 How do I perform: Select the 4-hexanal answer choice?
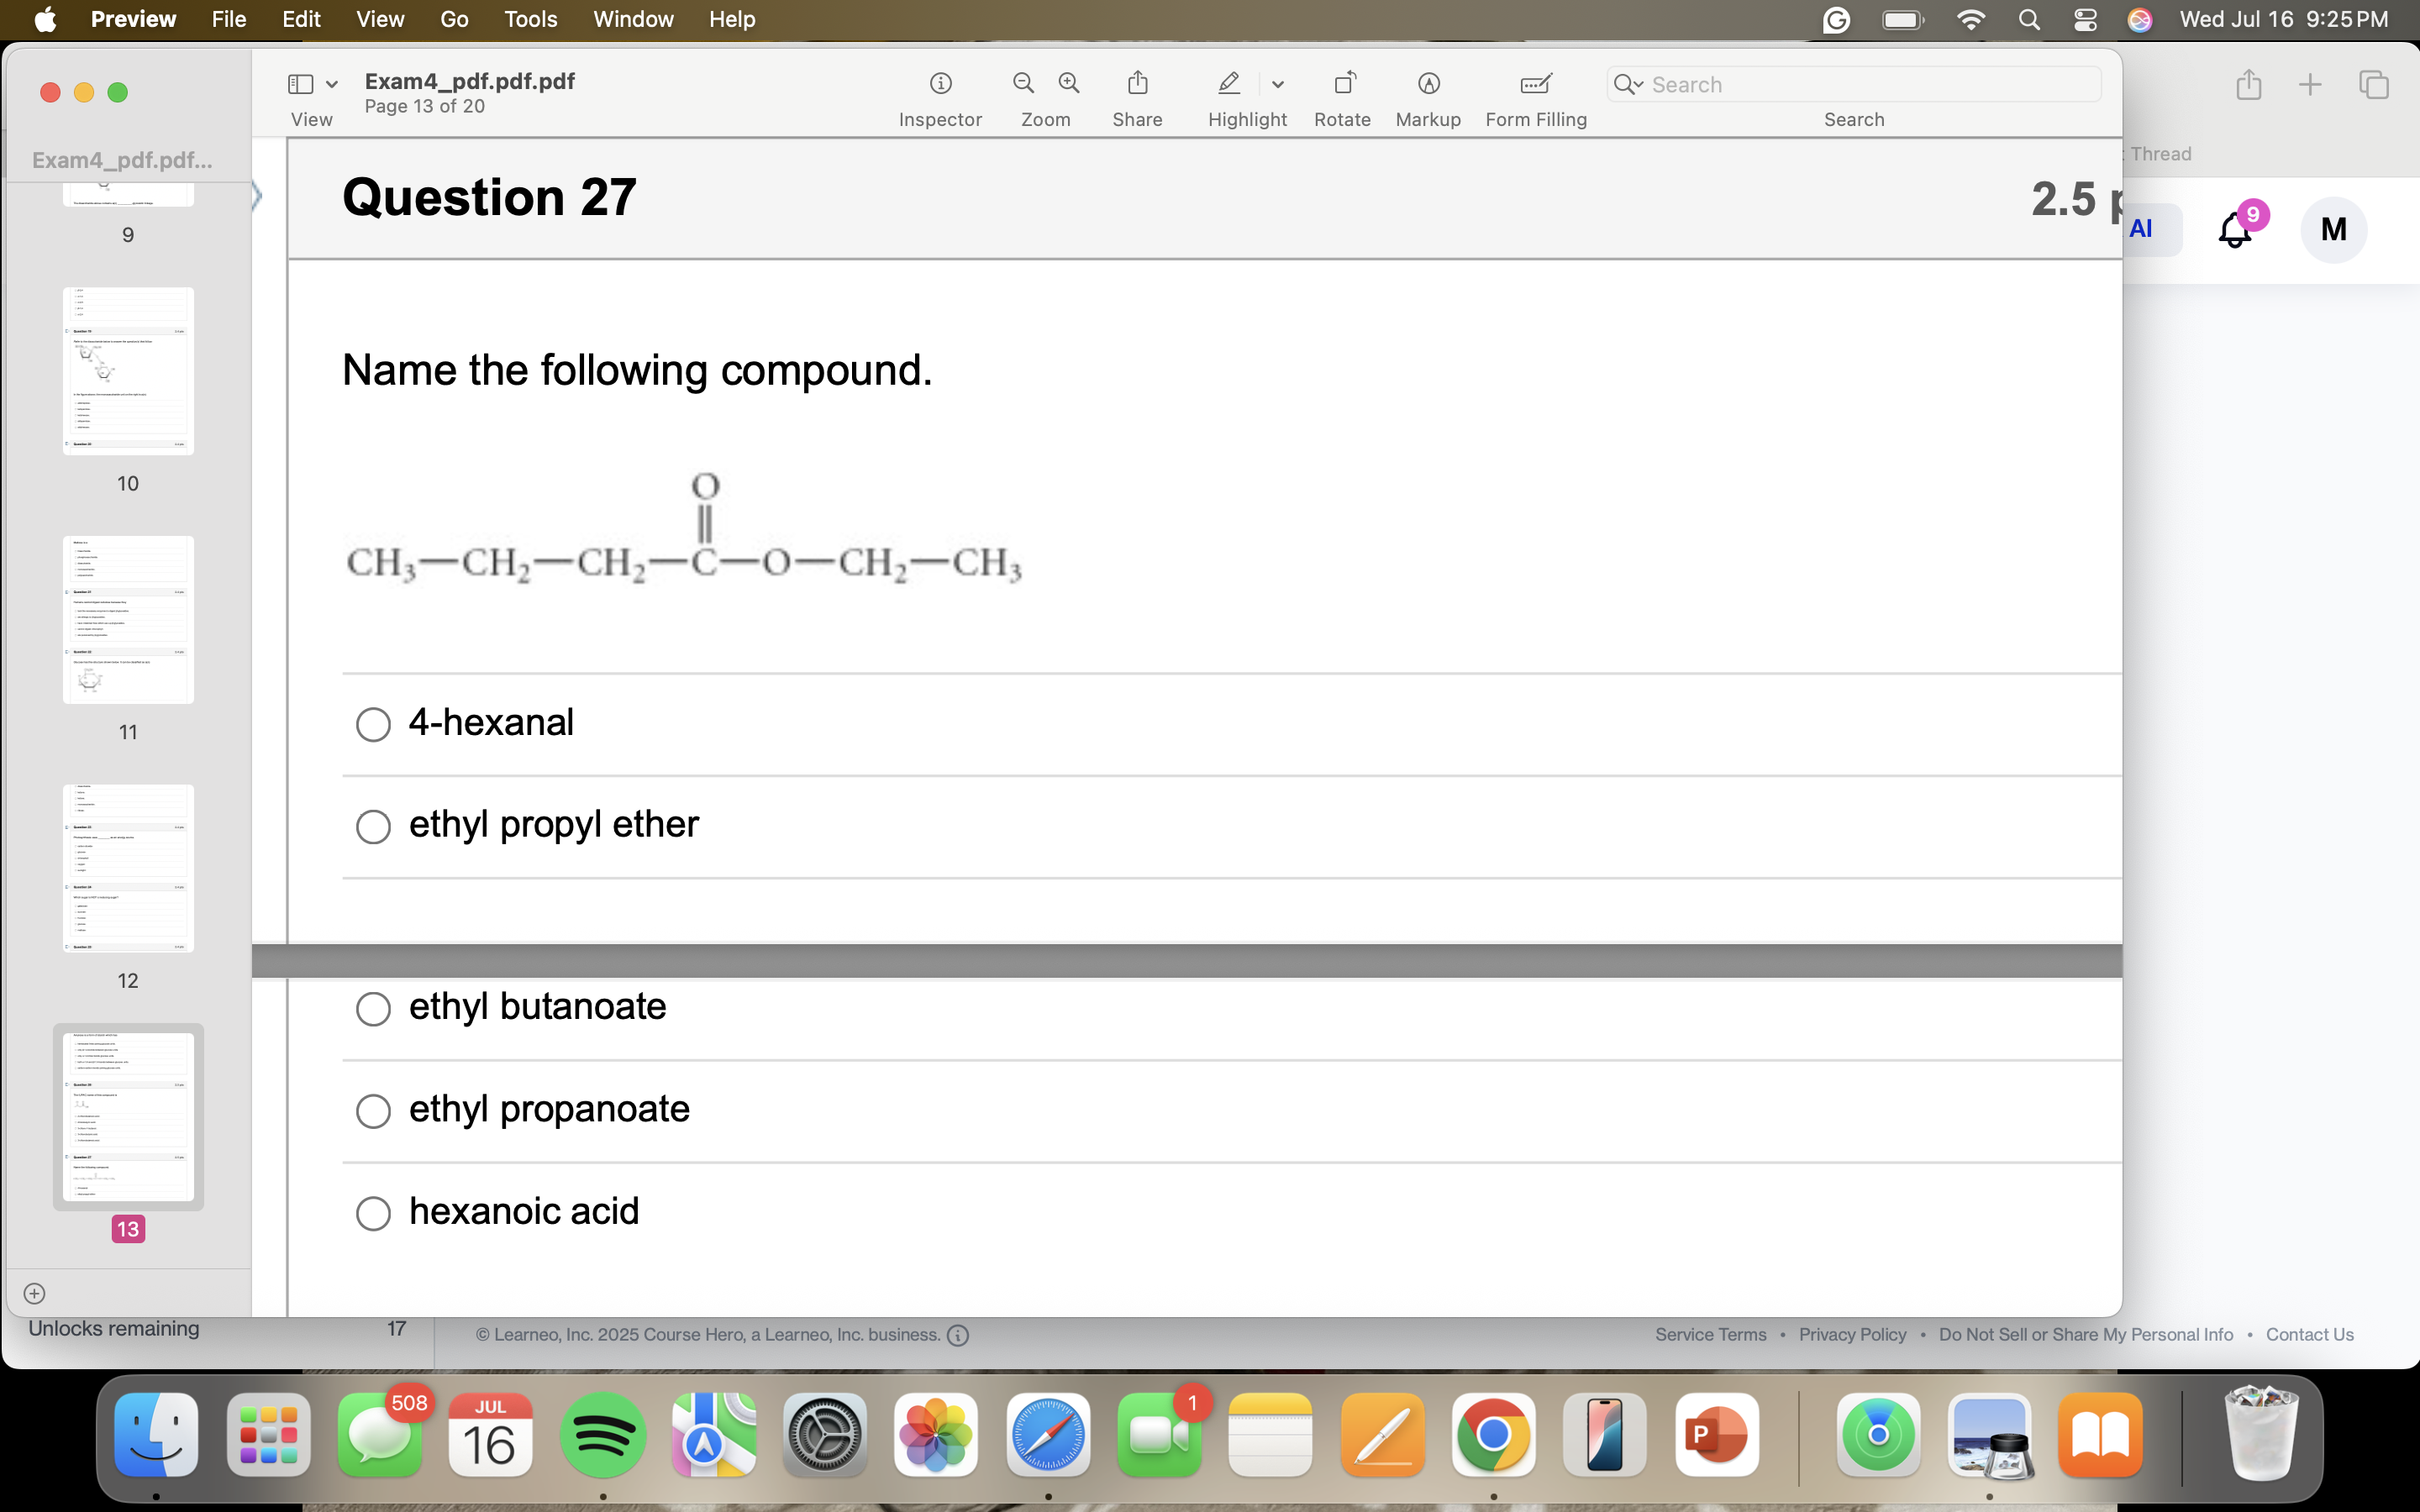tap(372, 723)
